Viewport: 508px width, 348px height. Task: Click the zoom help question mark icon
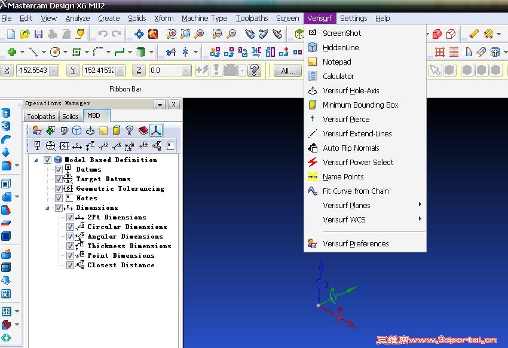coord(255,70)
